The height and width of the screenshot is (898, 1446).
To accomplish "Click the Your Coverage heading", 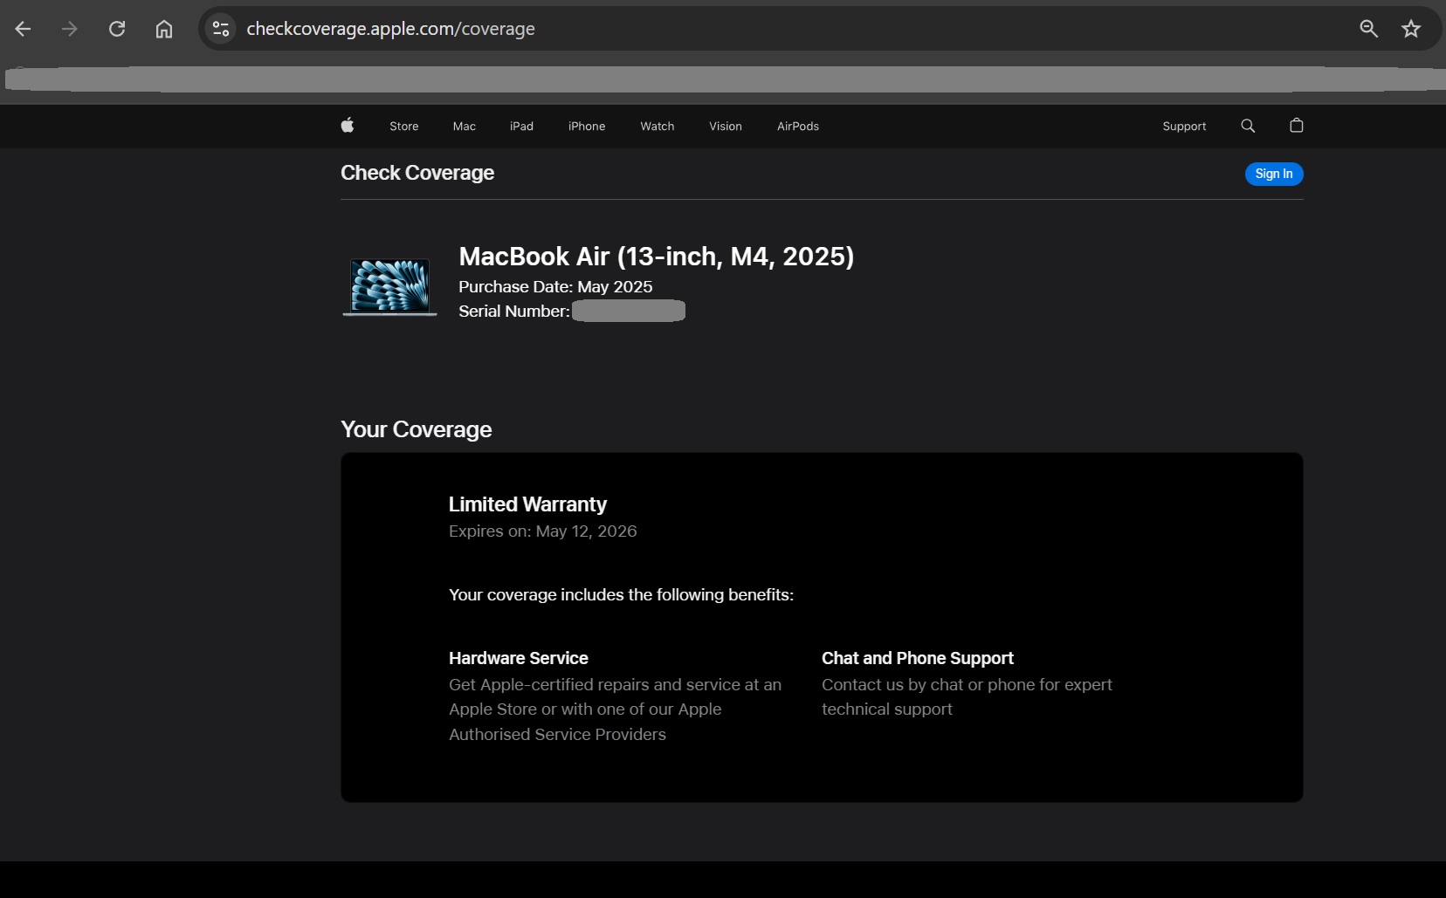I will click(417, 429).
